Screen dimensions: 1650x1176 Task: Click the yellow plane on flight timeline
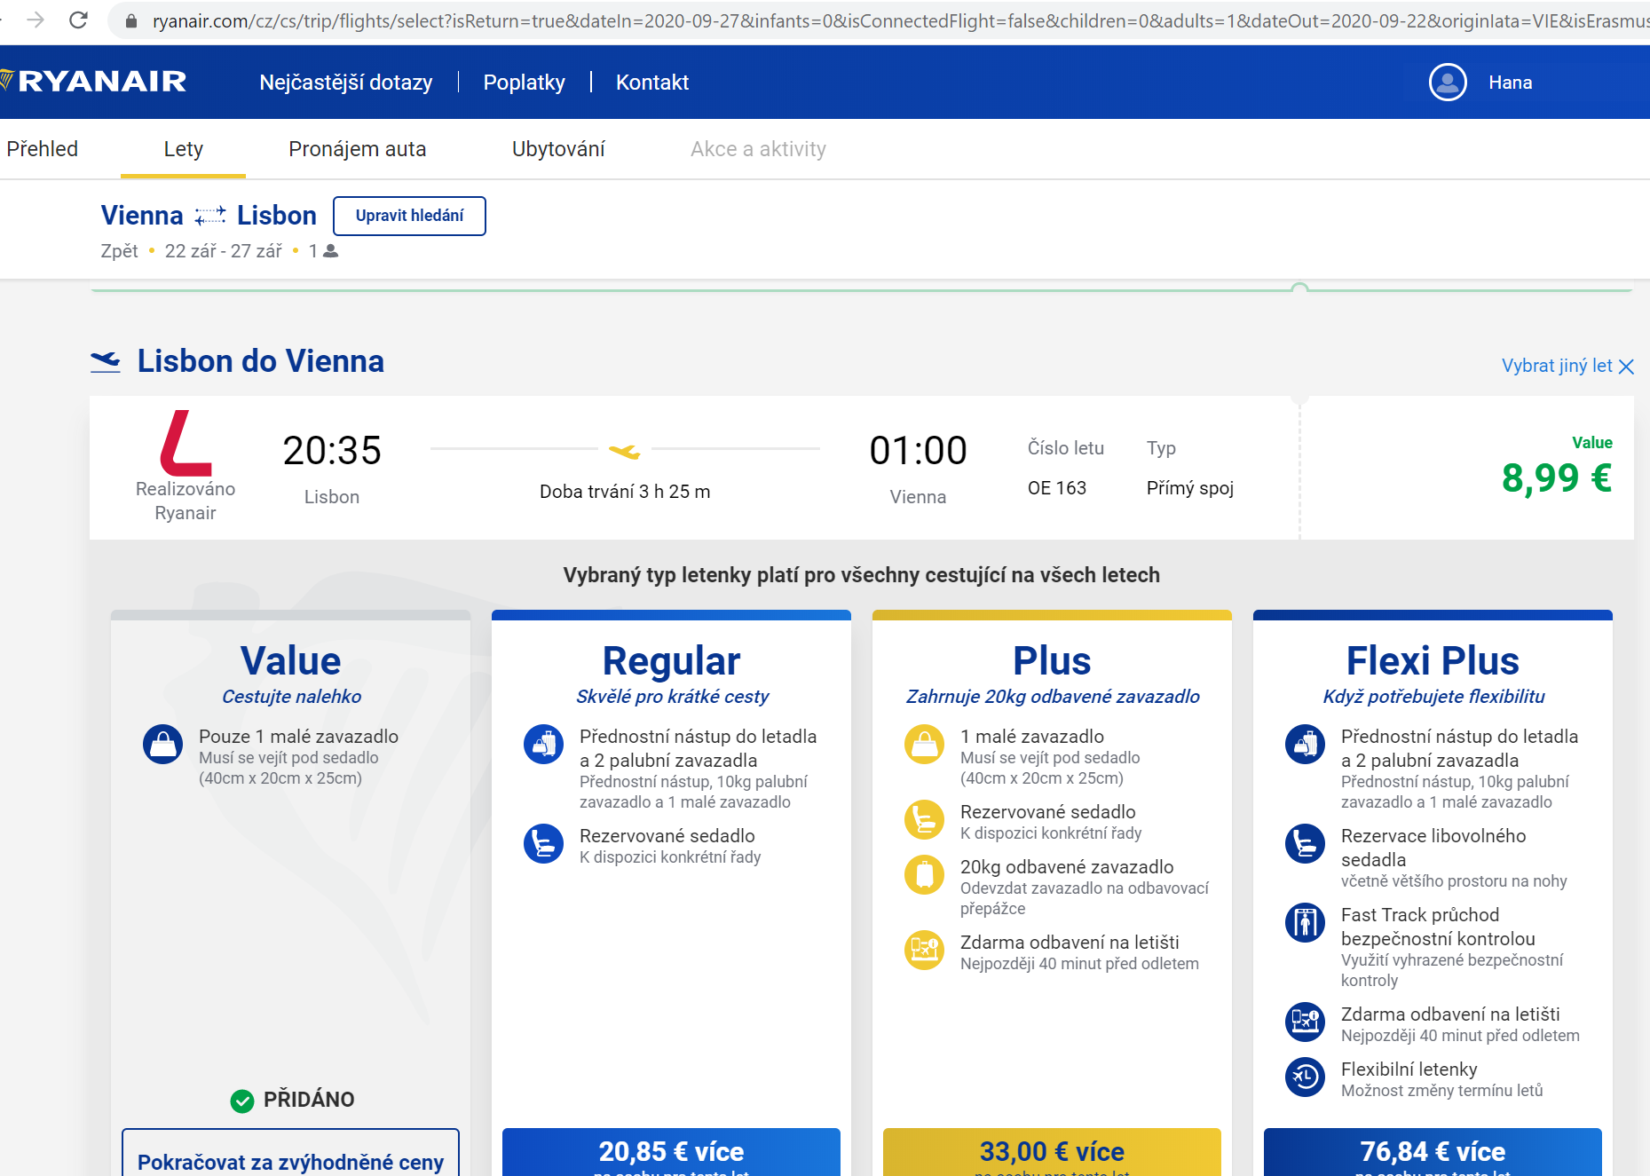(x=625, y=452)
